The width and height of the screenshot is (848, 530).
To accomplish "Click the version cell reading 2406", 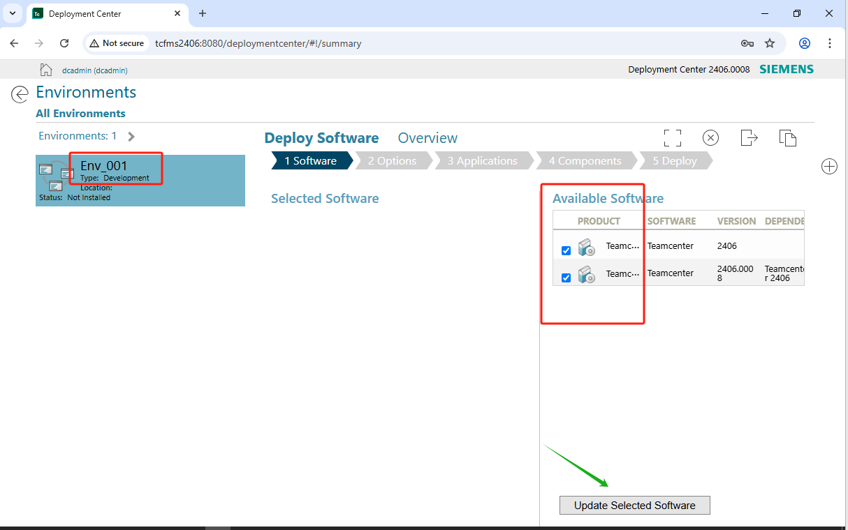I will 727,246.
